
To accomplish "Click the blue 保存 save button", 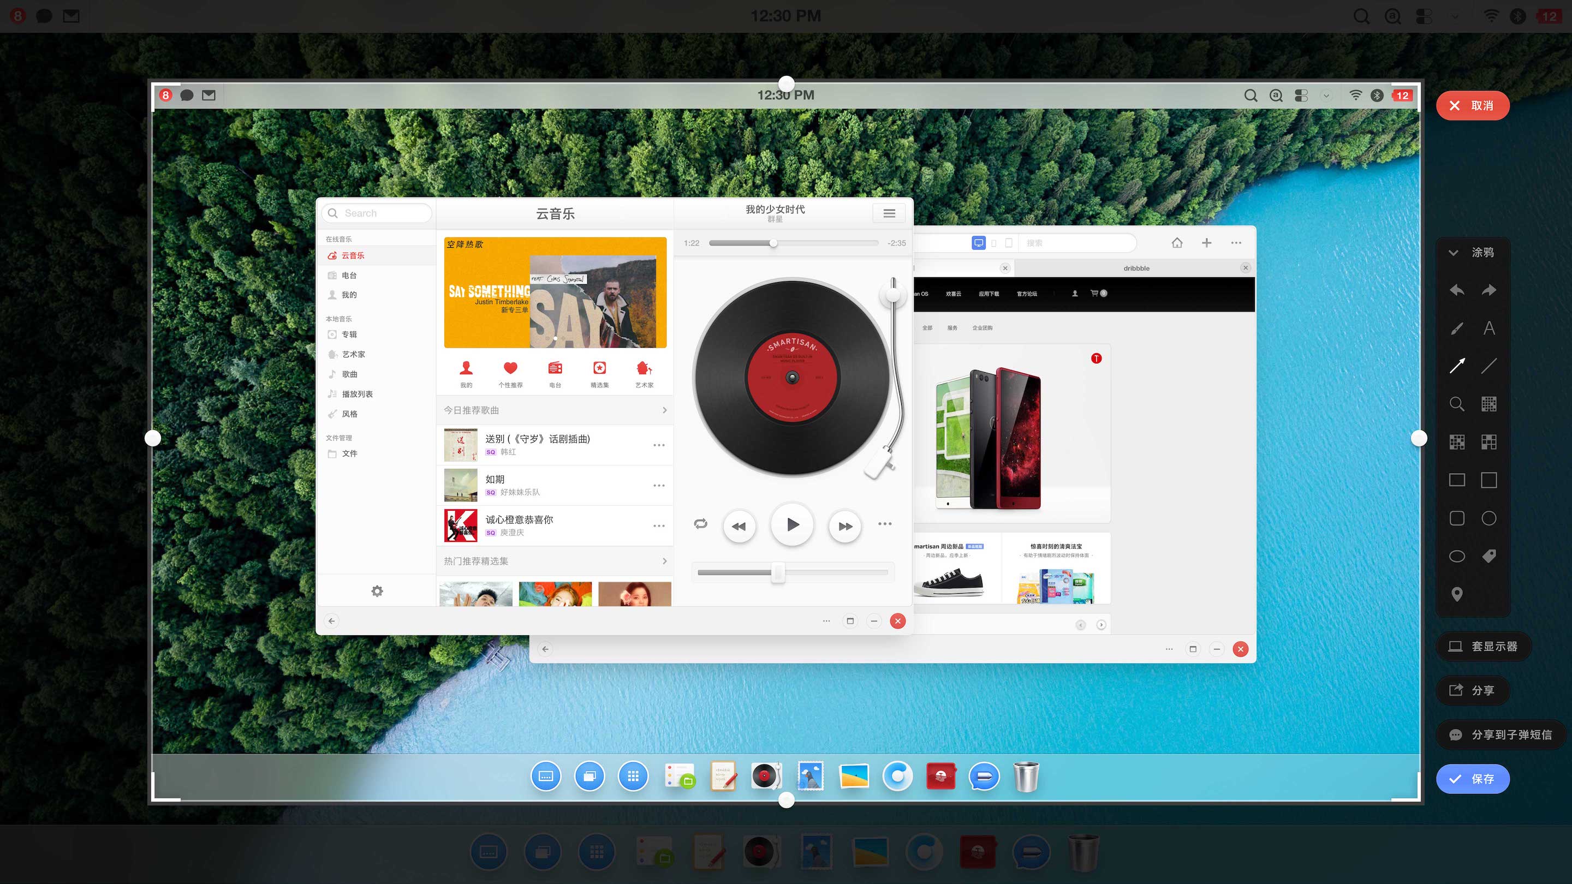I will point(1473,779).
